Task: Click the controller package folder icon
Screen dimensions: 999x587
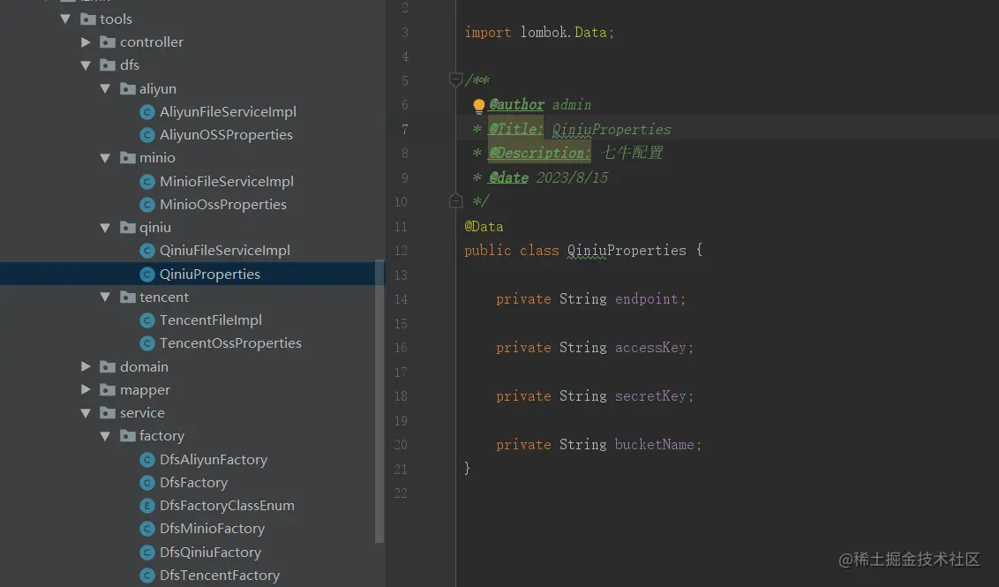Action: (x=108, y=42)
